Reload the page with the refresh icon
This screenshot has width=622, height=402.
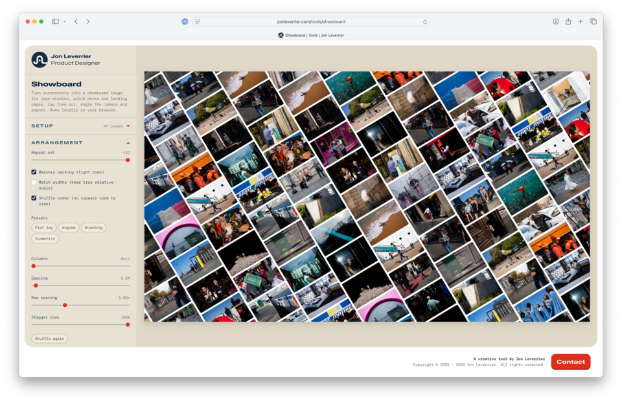(425, 22)
